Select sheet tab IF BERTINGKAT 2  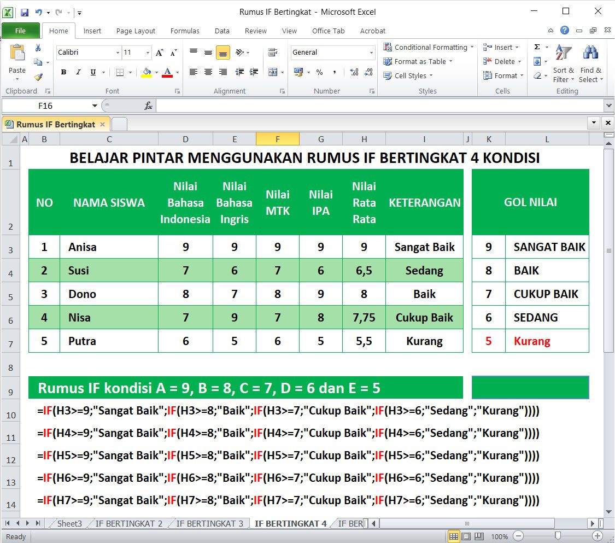pos(128,523)
